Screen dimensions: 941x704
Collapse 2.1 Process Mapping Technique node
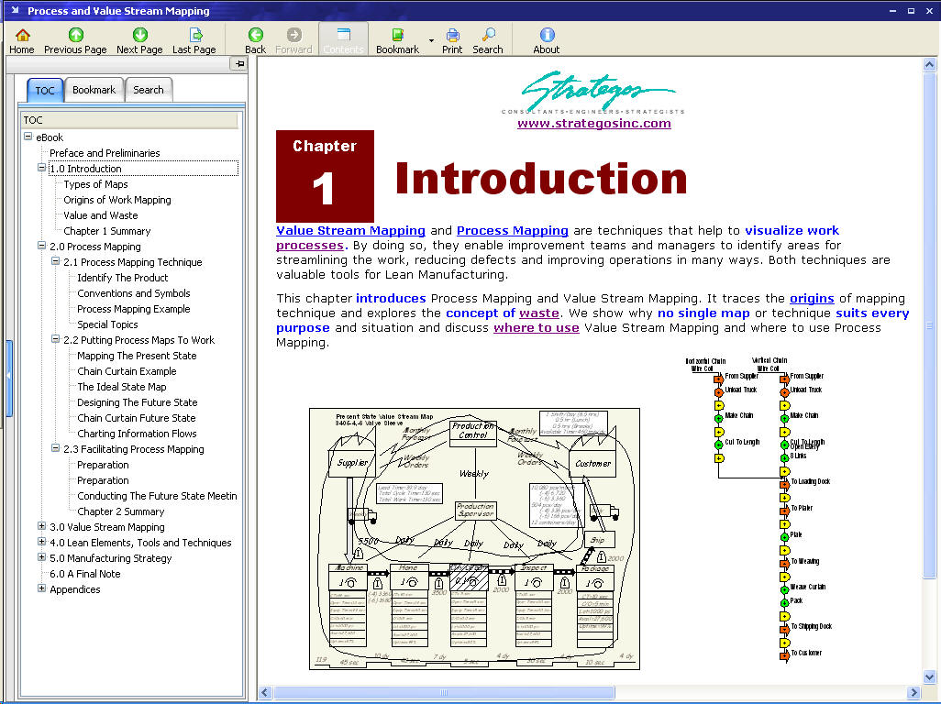55,261
